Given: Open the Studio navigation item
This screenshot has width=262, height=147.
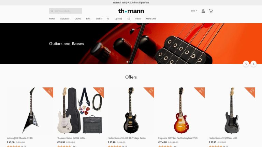Looking at the screenshot, I should [99, 19].
